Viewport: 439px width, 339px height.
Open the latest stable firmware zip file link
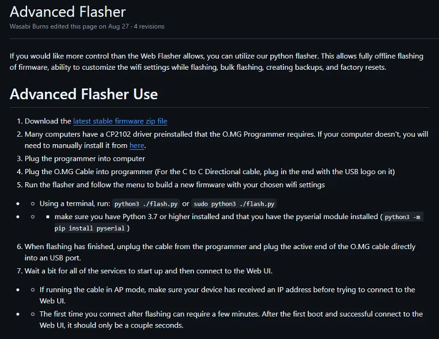tap(120, 121)
